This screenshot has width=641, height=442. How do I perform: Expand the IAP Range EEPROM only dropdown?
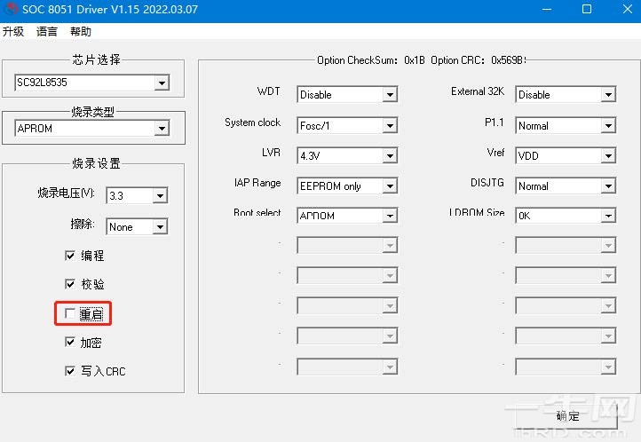coord(390,186)
